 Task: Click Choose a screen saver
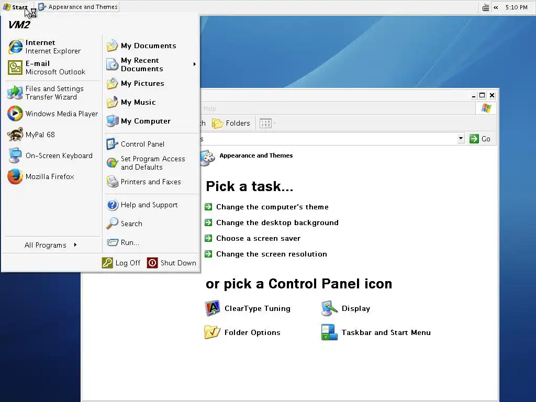pos(258,238)
